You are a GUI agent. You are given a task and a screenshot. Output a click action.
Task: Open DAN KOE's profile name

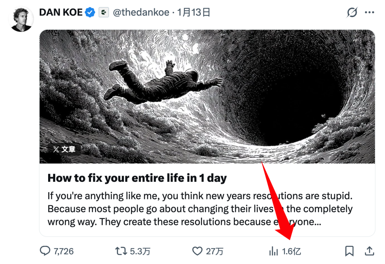(x=61, y=12)
